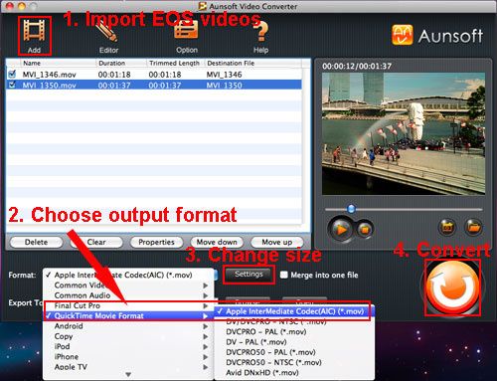Click the preview video frame
Viewport: 497px width, 381px height.
coord(404,133)
